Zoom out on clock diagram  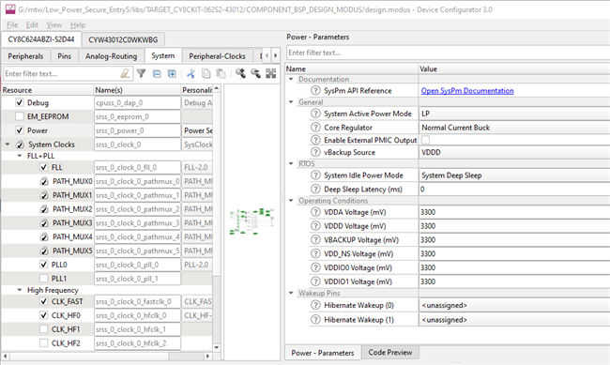tap(255, 73)
